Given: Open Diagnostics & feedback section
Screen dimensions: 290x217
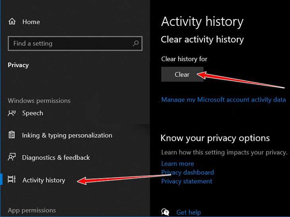Looking at the screenshot, I should [56, 157].
